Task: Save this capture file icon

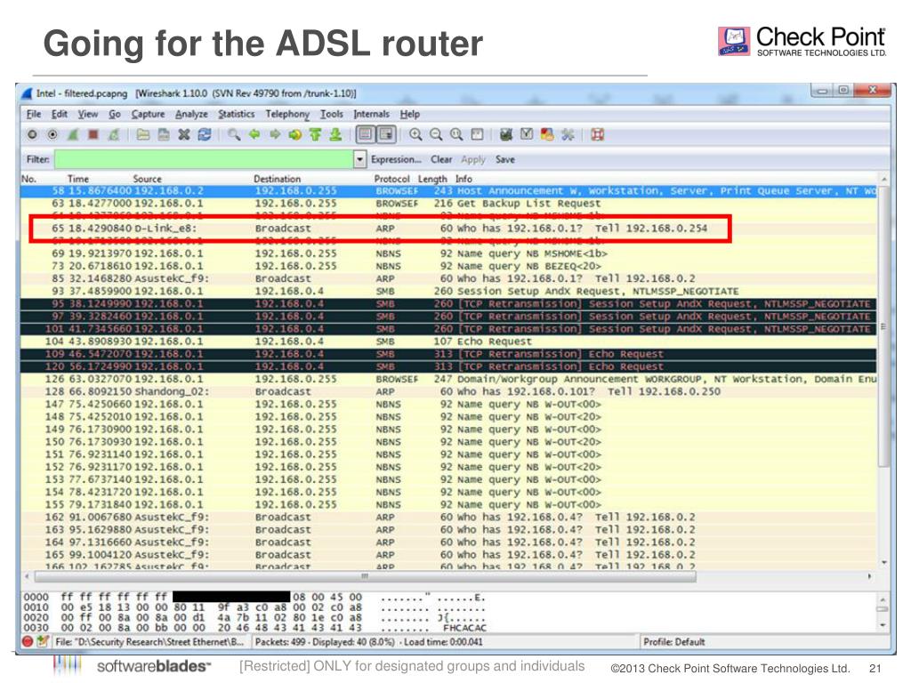Action: 164,135
